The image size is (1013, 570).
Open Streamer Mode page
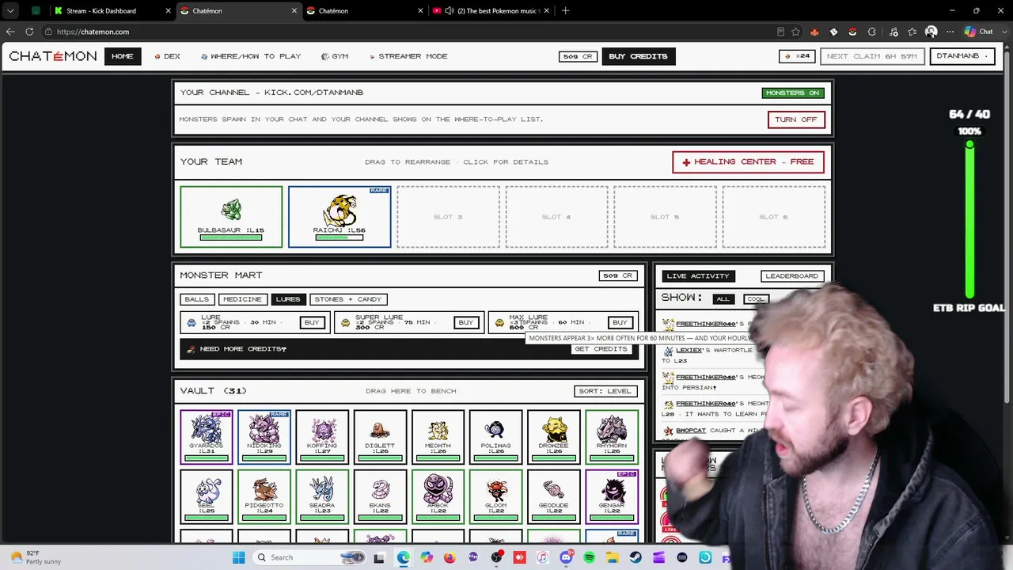408,56
